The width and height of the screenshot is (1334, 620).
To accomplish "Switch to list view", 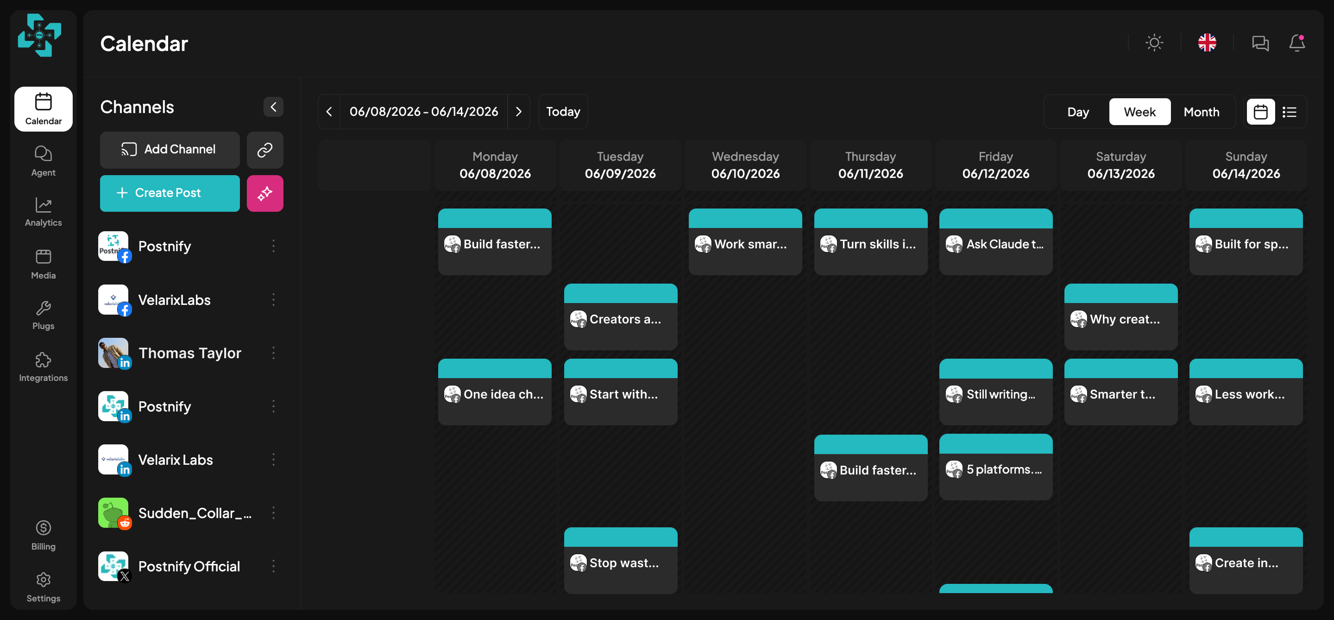I will [x=1290, y=112].
